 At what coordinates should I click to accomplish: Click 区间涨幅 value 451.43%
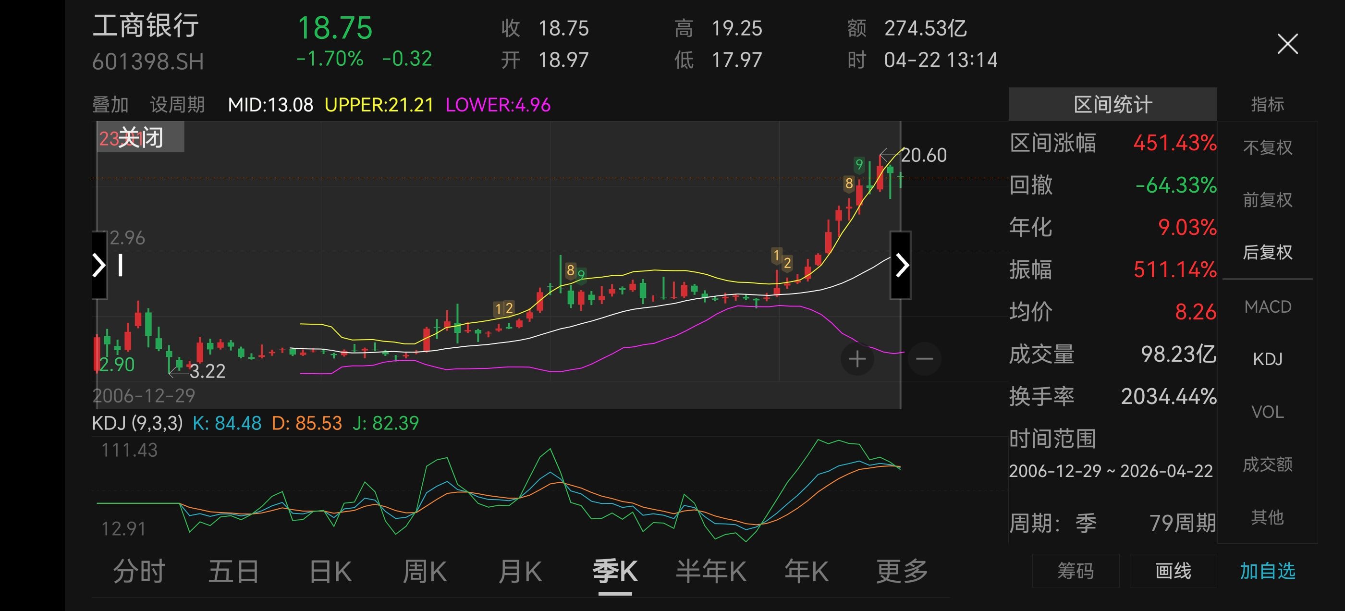point(1175,143)
